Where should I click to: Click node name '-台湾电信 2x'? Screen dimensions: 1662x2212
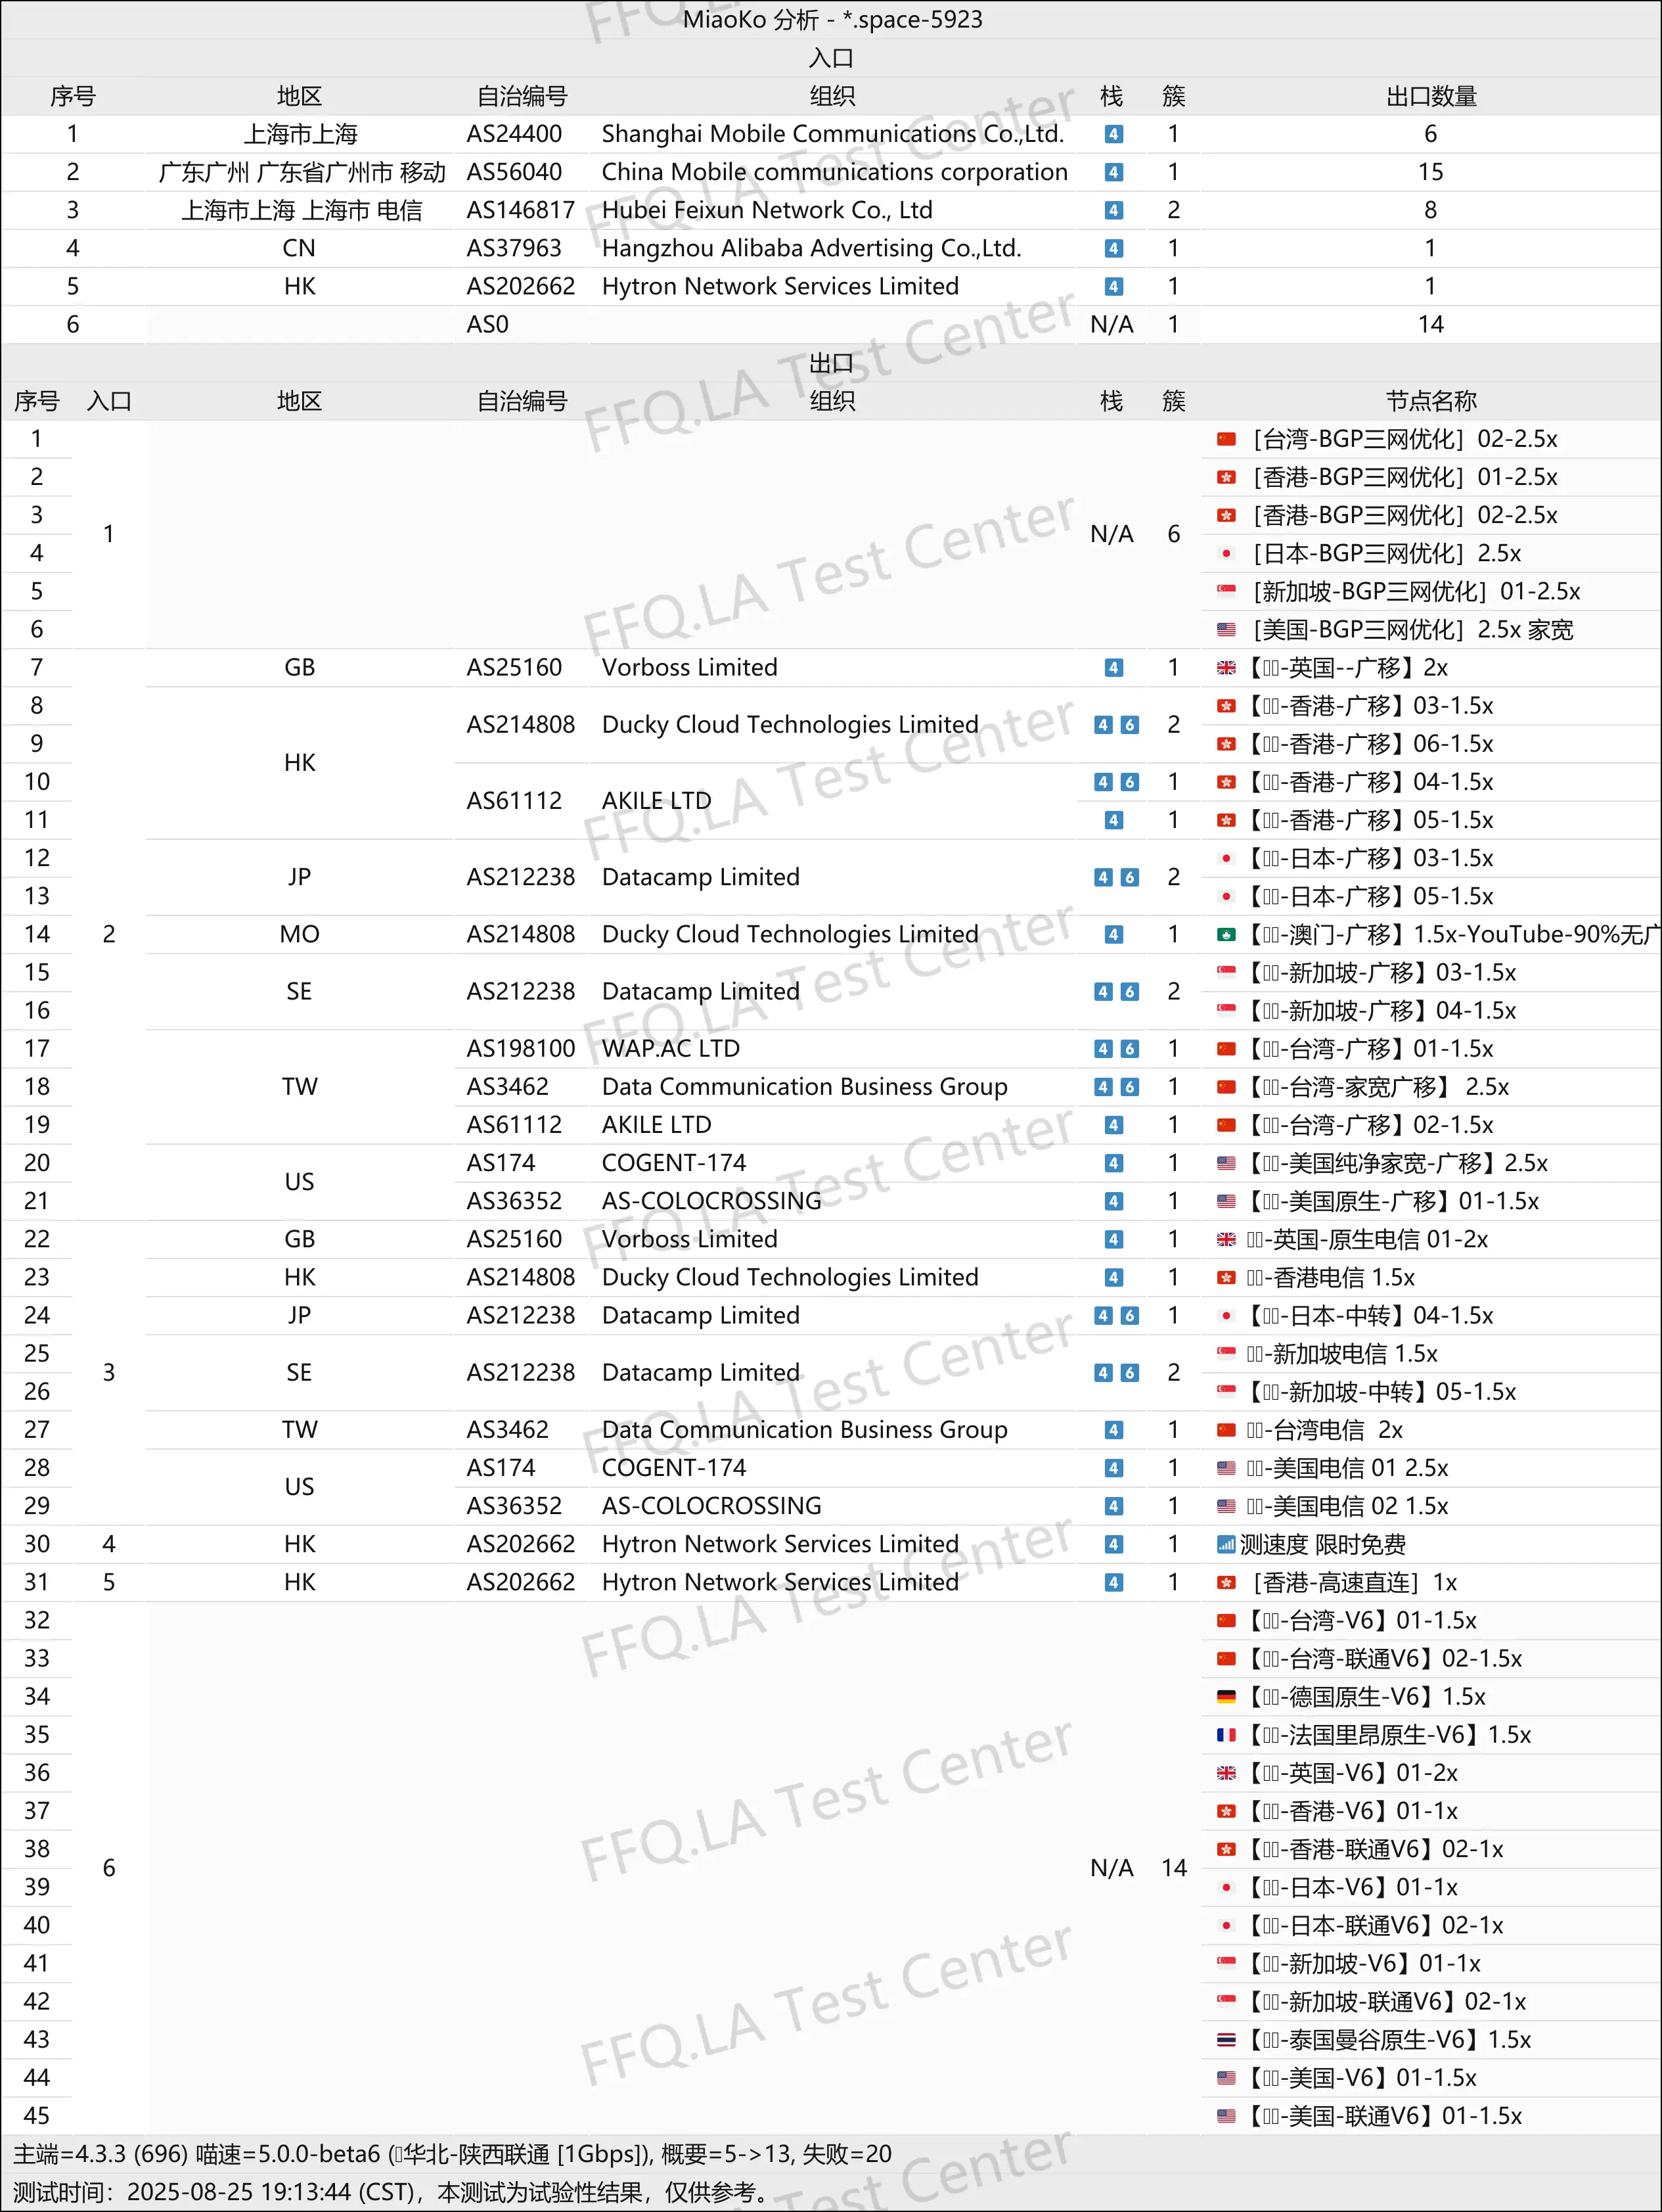point(1324,1429)
